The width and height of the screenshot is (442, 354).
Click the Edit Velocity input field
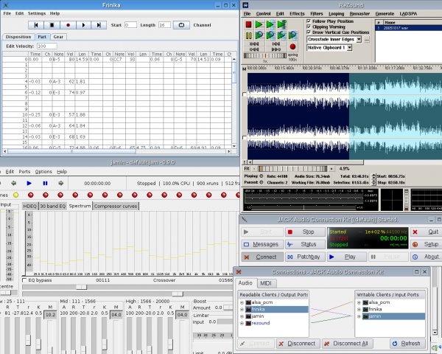point(46,46)
